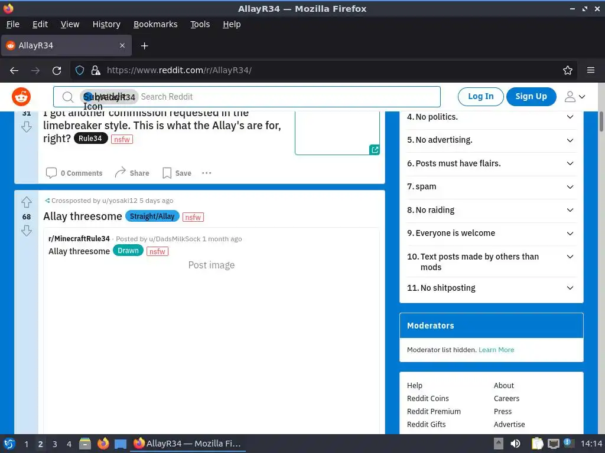Go to Reddit home via Snoo logo
Image resolution: width=605 pixels, height=453 pixels.
point(21,97)
